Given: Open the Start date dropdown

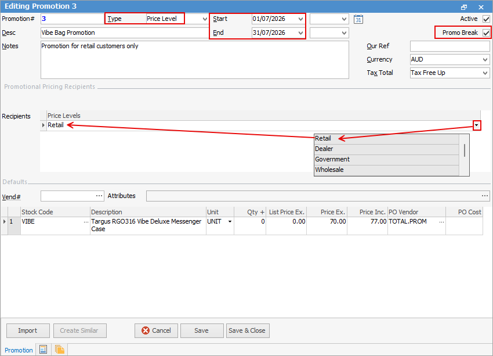Looking at the screenshot, I should tap(300, 19).
